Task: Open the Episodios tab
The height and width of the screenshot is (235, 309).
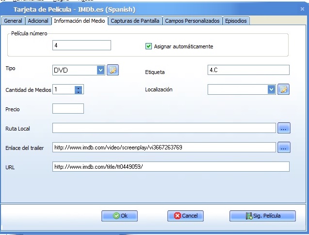Action: point(236,21)
